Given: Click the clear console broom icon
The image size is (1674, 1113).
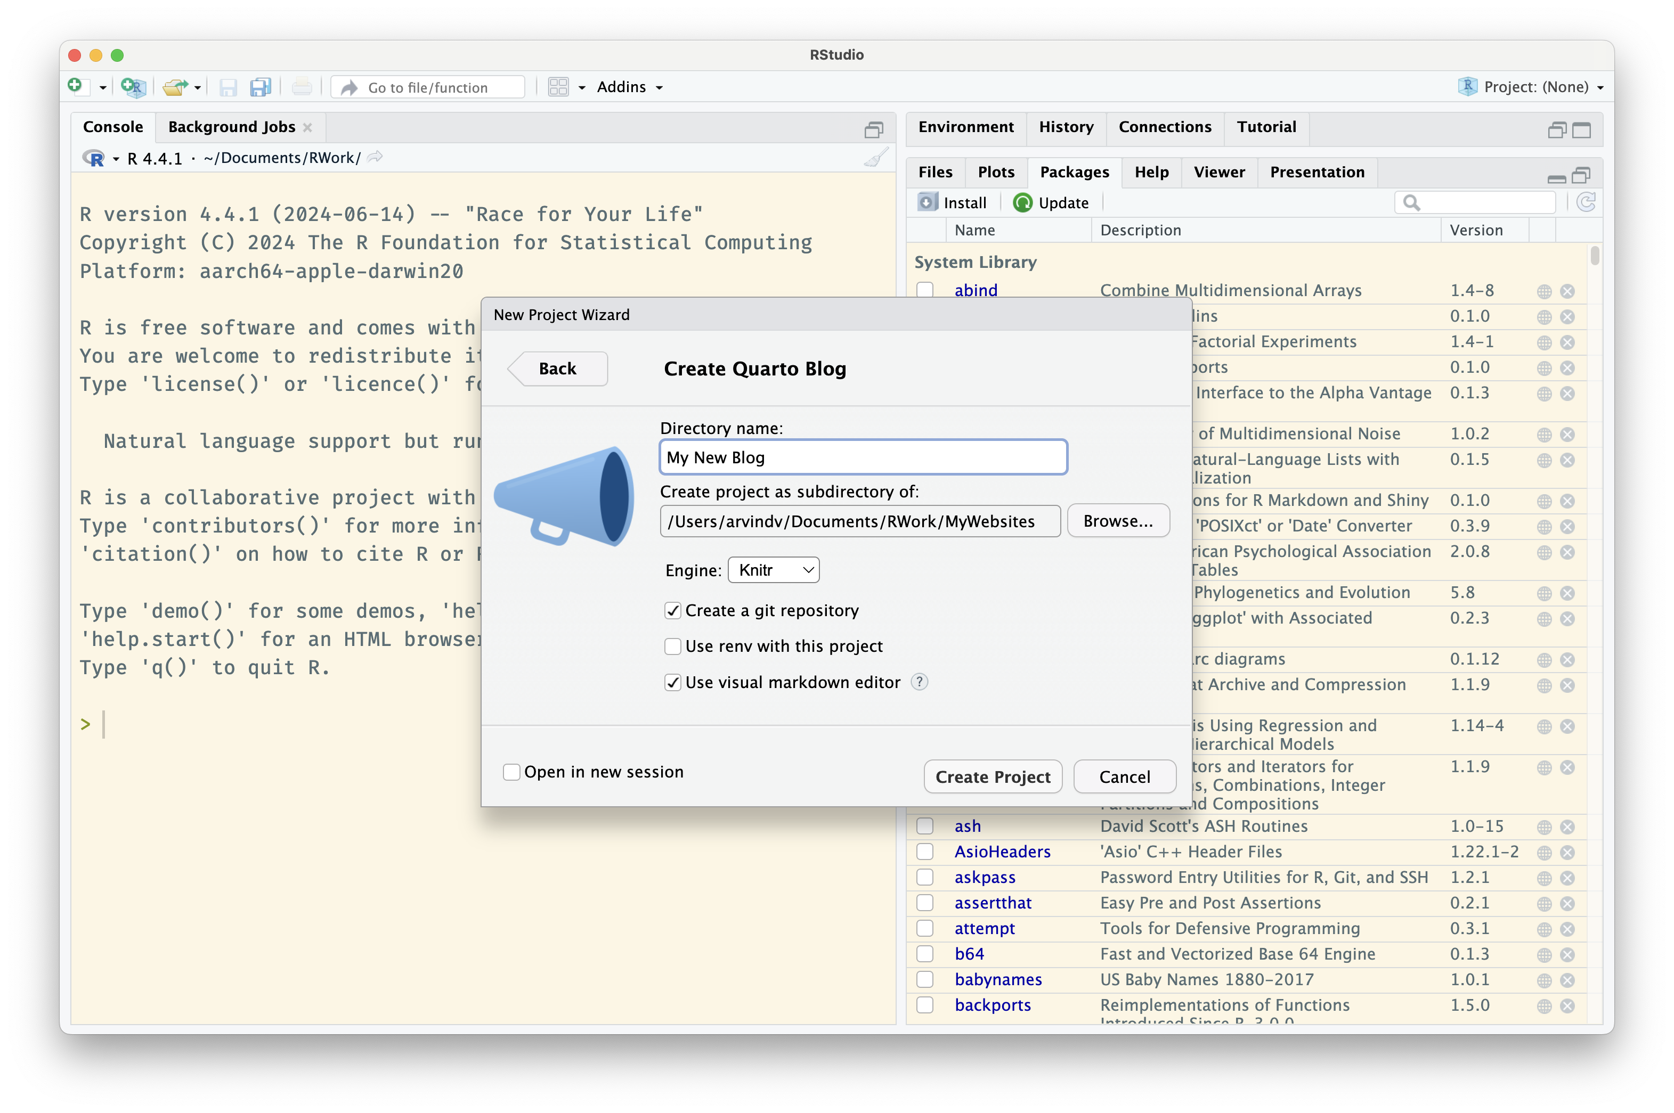Looking at the screenshot, I should click(876, 158).
